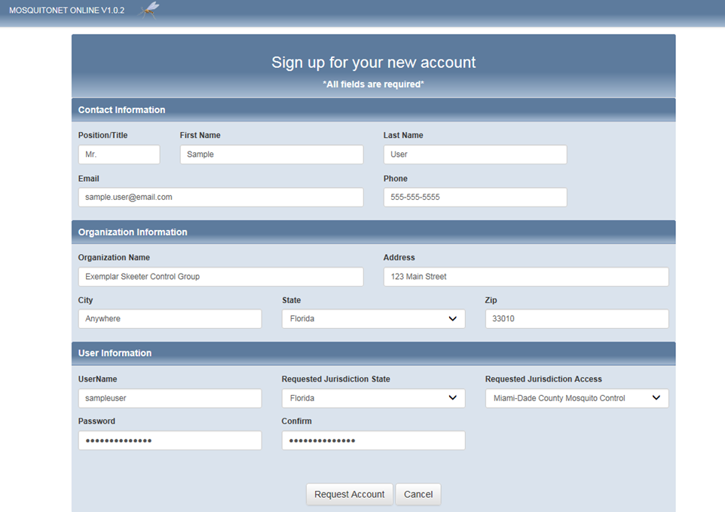Click the mosquito logo icon in header

[149, 10]
